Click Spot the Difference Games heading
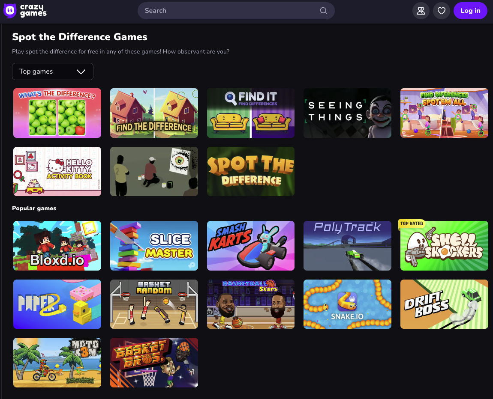Viewport: 493px width, 399px height. [80, 37]
